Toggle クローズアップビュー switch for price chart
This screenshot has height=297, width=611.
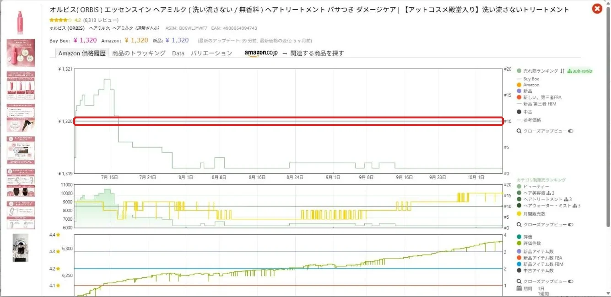point(571,131)
